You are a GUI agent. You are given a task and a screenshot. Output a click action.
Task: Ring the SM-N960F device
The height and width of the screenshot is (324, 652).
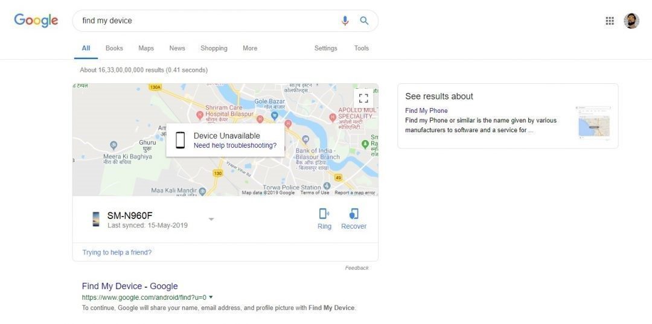coord(324,218)
